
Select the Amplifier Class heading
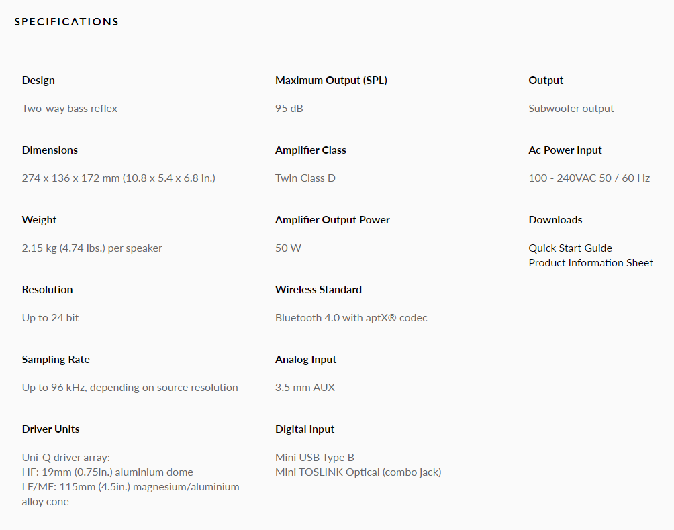(x=310, y=150)
